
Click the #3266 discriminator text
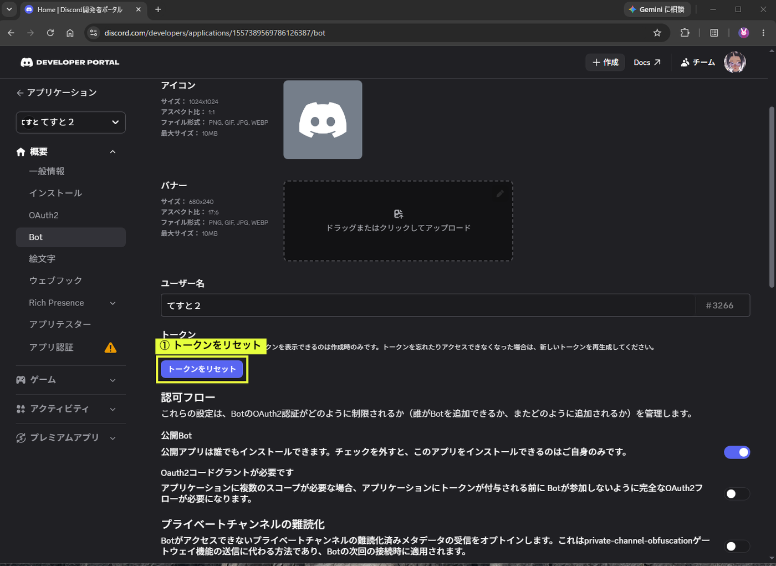(x=719, y=305)
